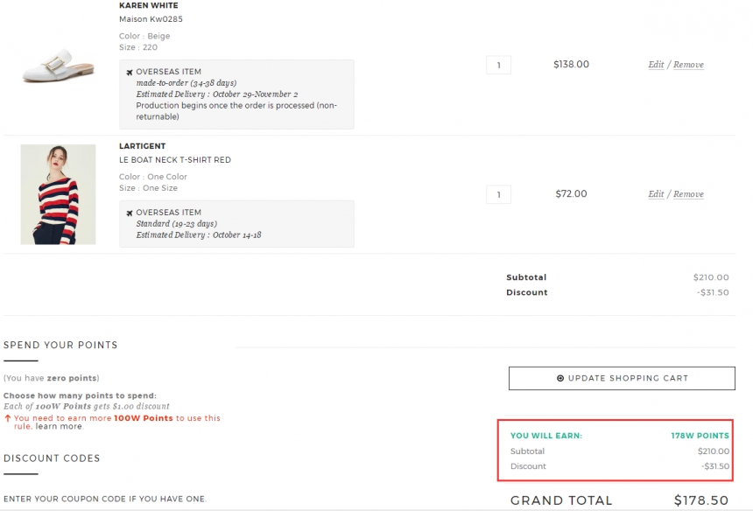Viewport: 753px width, 511px height.
Task: Click the KAREN WHITE brand name
Action: pyautogui.click(x=148, y=5)
